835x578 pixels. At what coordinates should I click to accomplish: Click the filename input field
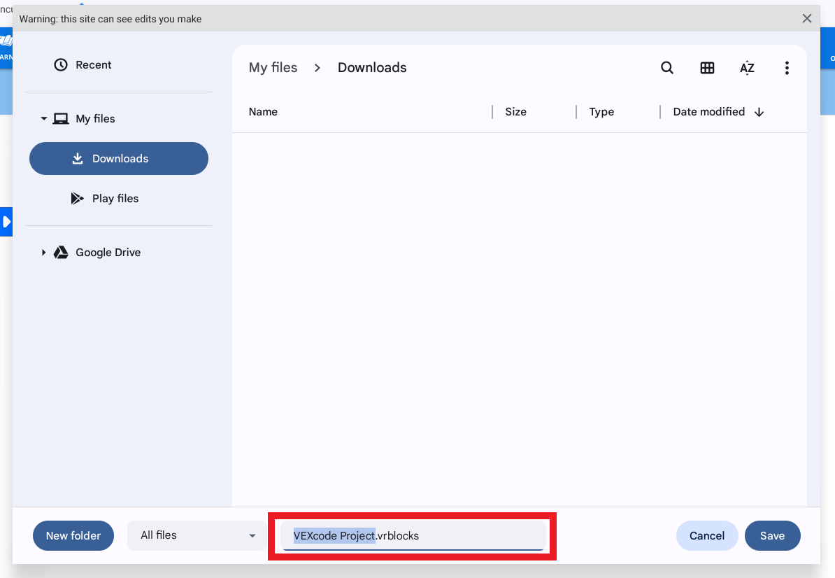coord(413,535)
